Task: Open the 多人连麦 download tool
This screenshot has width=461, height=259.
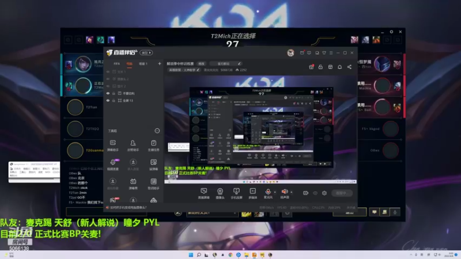Action: (133, 165)
